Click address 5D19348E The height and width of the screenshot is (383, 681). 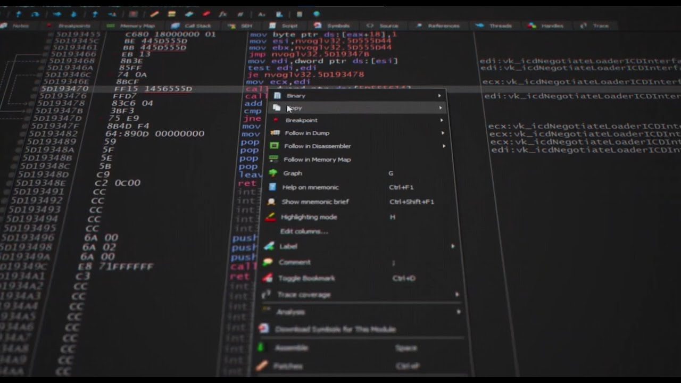point(40,184)
